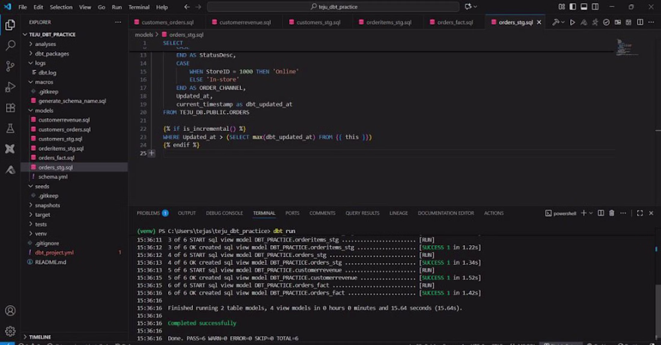Click the models breadcrumb
The image size is (661, 345).
coord(144,35)
